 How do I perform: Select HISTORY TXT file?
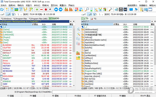[36, 66]
